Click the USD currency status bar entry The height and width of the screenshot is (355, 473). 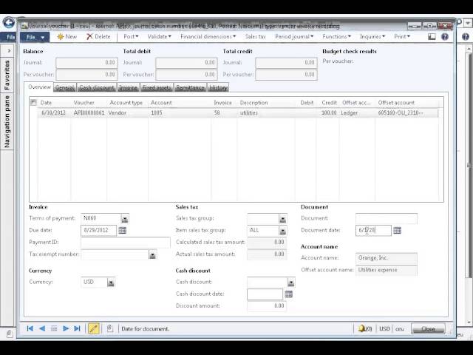pyautogui.click(x=384, y=328)
